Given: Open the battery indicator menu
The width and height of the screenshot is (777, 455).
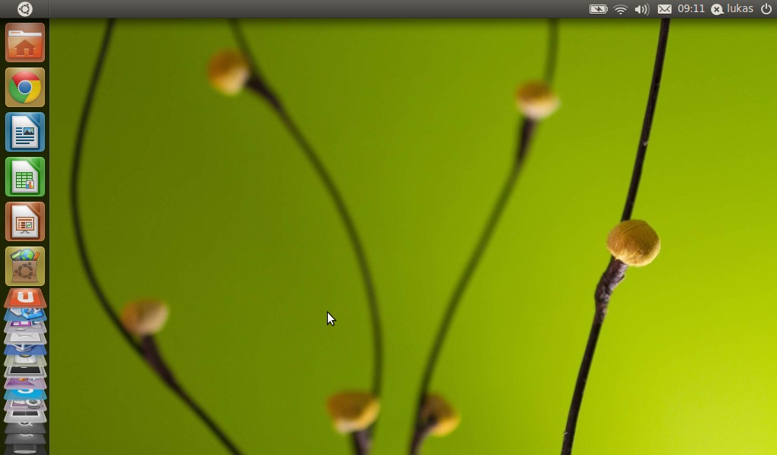Looking at the screenshot, I should click(598, 9).
